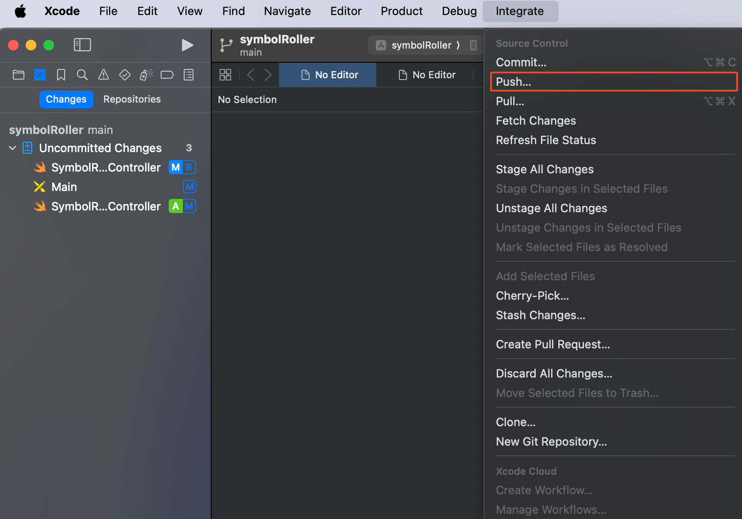The width and height of the screenshot is (742, 519).
Task: Click the symbolRoller title in toolbar
Action: pyautogui.click(x=277, y=39)
